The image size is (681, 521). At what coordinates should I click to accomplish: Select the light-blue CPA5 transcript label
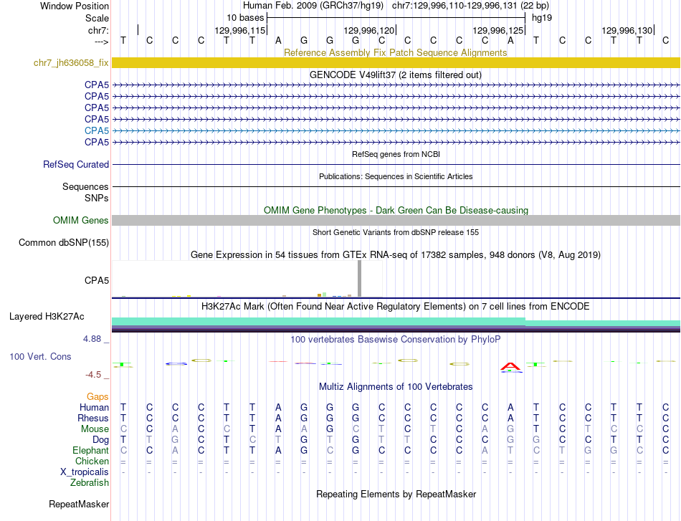pos(97,130)
